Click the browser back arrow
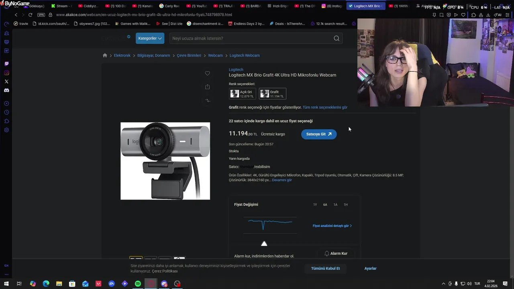Image resolution: width=514 pixels, height=289 pixels. coord(16,15)
